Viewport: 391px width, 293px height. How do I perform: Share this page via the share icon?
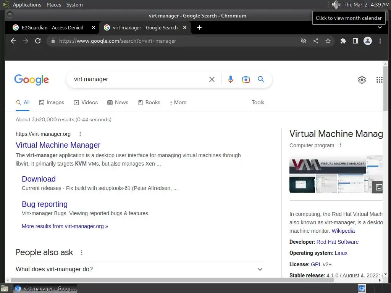click(x=316, y=41)
